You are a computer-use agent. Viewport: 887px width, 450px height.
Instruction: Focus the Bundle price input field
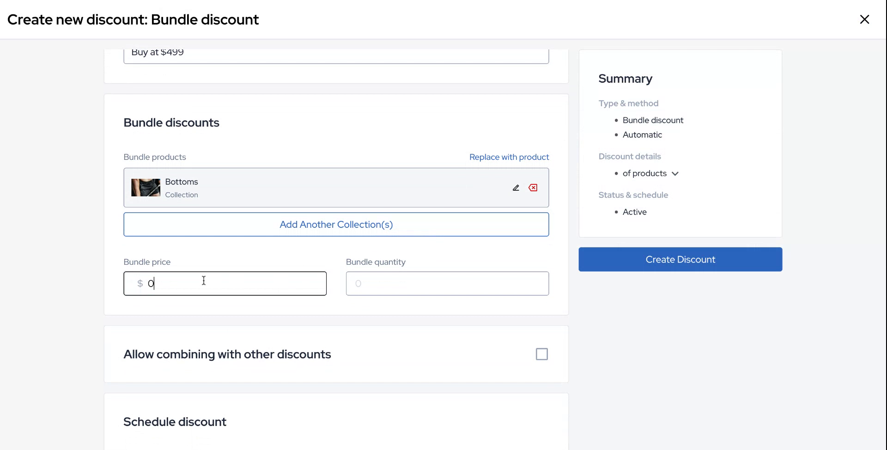pos(236,284)
